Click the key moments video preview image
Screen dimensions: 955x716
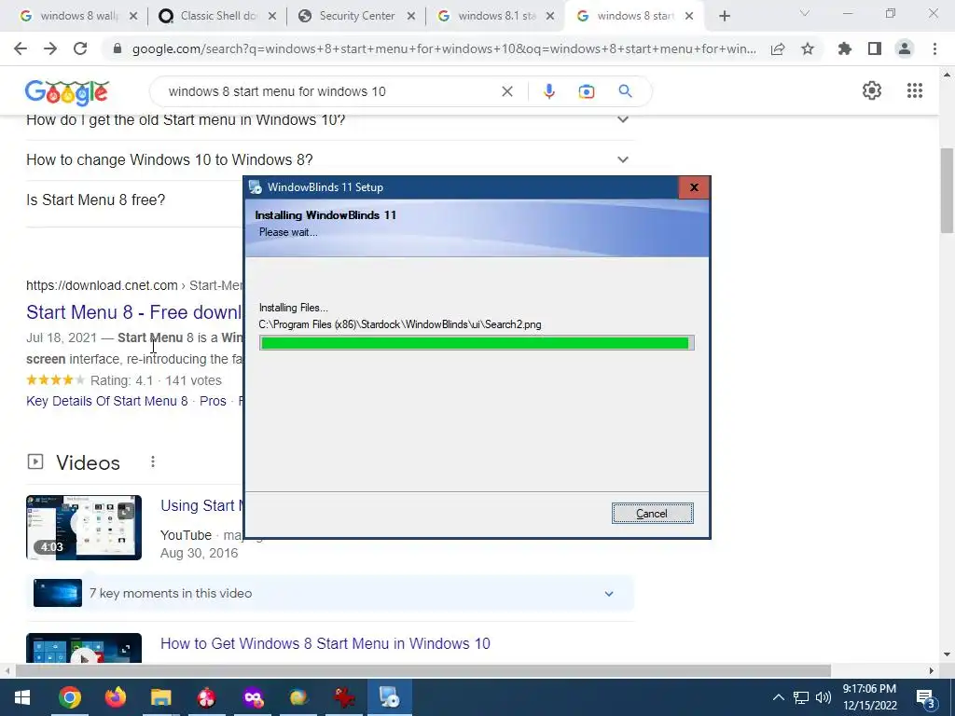pos(58,593)
